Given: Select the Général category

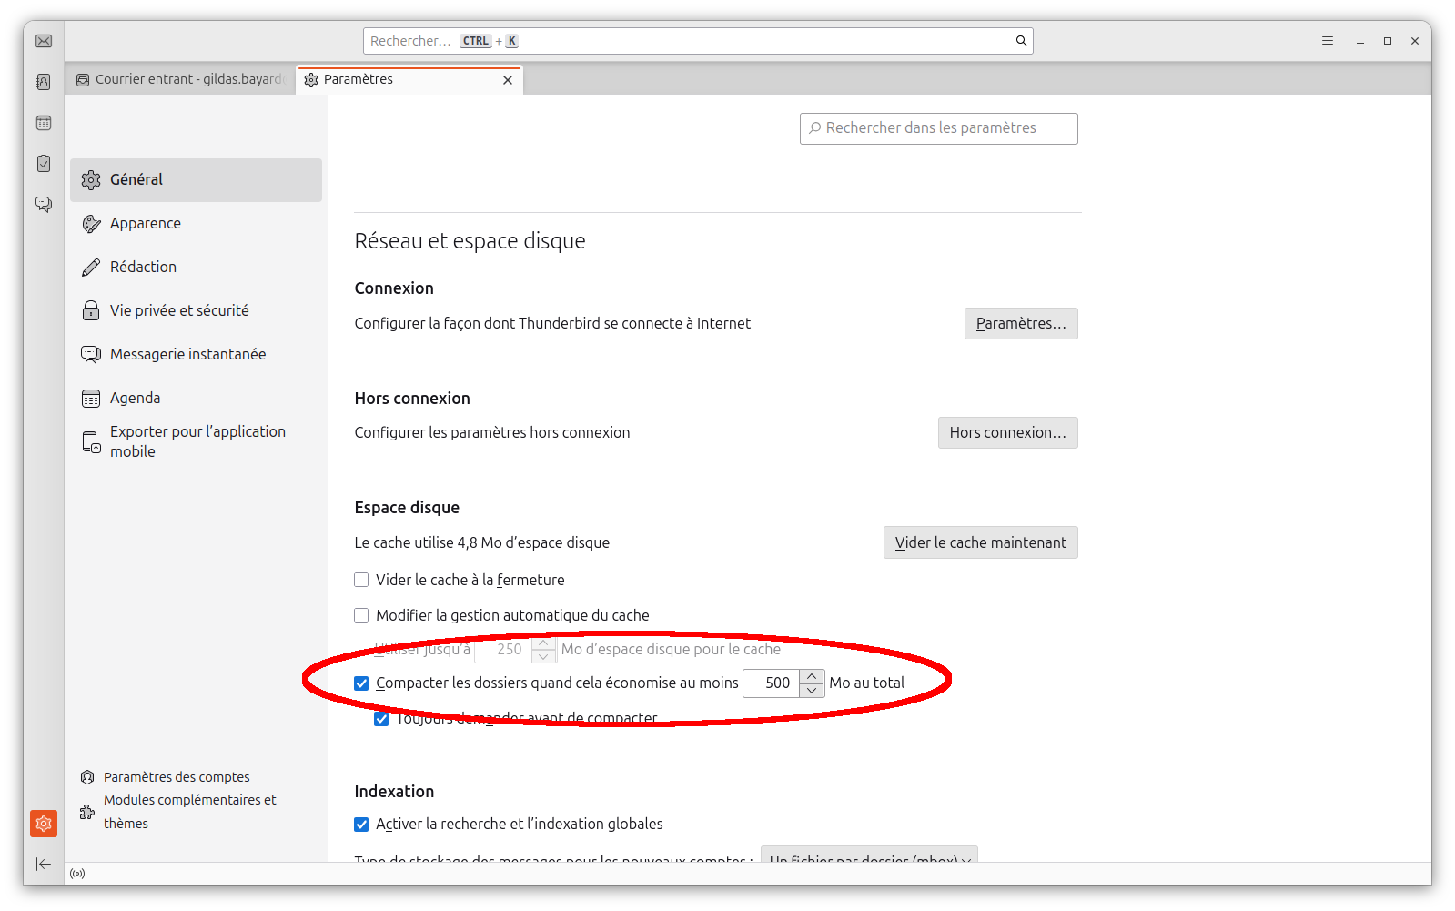Looking at the screenshot, I should 196,180.
